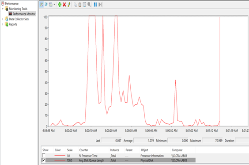Click the Average value field 1.079
The width and height of the screenshot is (249, 165).
point(144,141)
